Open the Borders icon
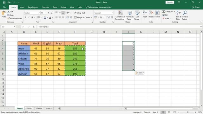Image resolution: width=203 pixels, height=114 pixels. 39,17
